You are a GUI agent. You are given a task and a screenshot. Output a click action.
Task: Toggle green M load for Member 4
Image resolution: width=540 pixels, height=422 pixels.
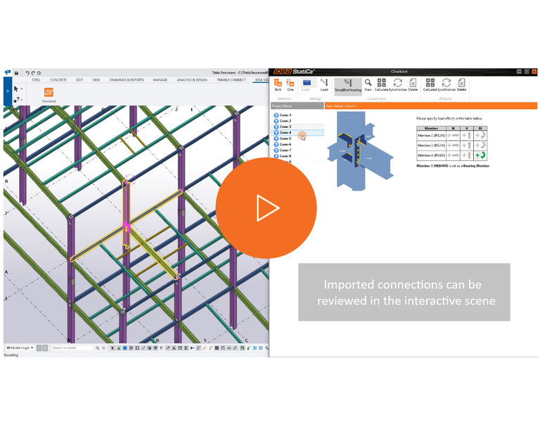[x=480, y=155]
